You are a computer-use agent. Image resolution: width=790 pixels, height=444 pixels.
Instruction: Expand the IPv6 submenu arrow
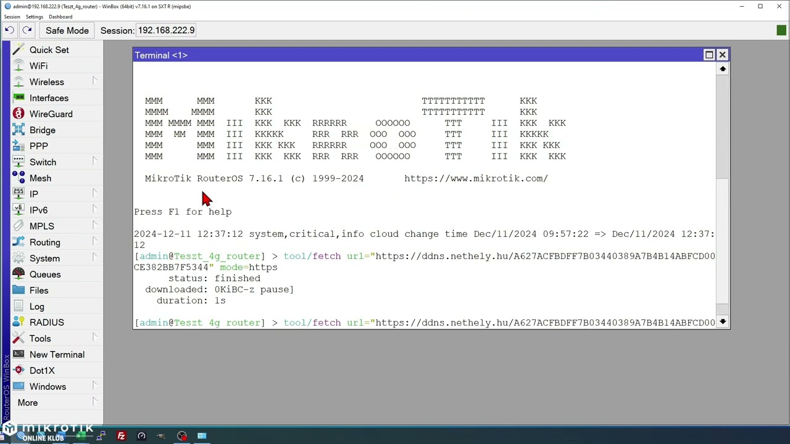(94, 210)
